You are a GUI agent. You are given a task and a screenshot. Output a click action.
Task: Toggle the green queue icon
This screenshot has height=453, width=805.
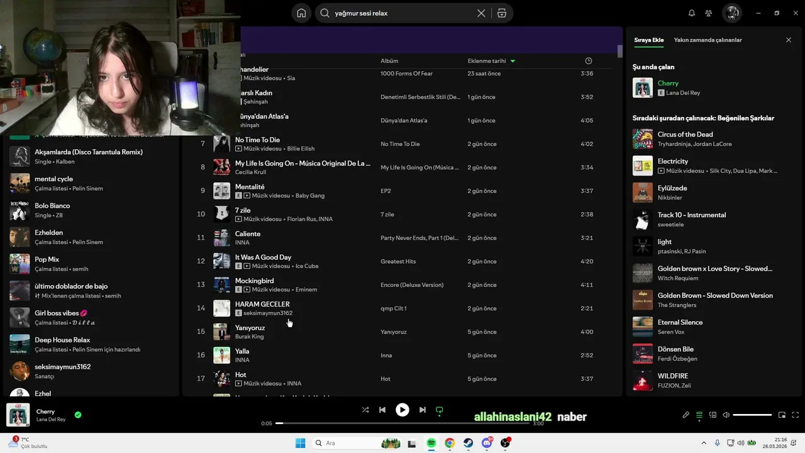click(x=699, y=415)
